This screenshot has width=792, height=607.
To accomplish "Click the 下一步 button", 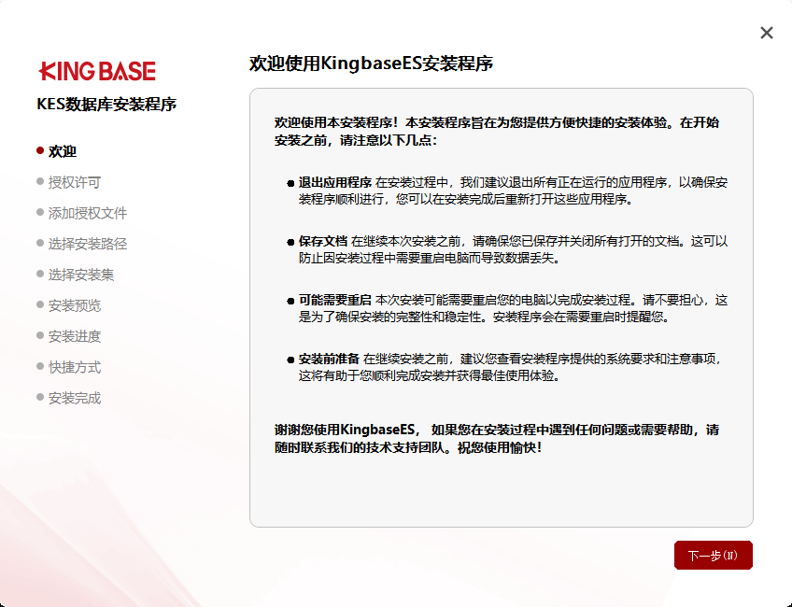I will [x=713, y=555].
